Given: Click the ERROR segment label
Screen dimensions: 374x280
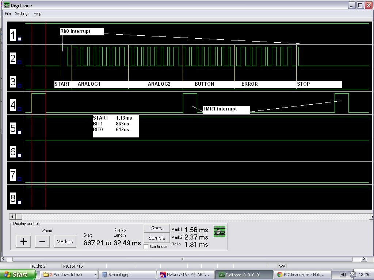Looking at the screenshot, I should [249, 84].
